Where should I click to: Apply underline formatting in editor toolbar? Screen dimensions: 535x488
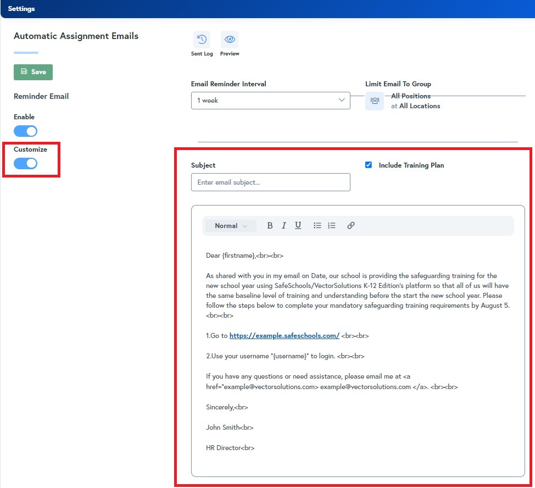[298, 225]
